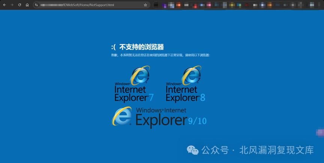This screenshot has width=324, height=163.
Task: Select the heading 不支持的浏览器
Action: pyautogui.click(x=141, y=47)
